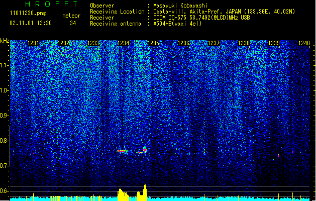Click time marker 1240
Image resolution: width=316 pixels, height=201 pixels.
click(304, 43)
